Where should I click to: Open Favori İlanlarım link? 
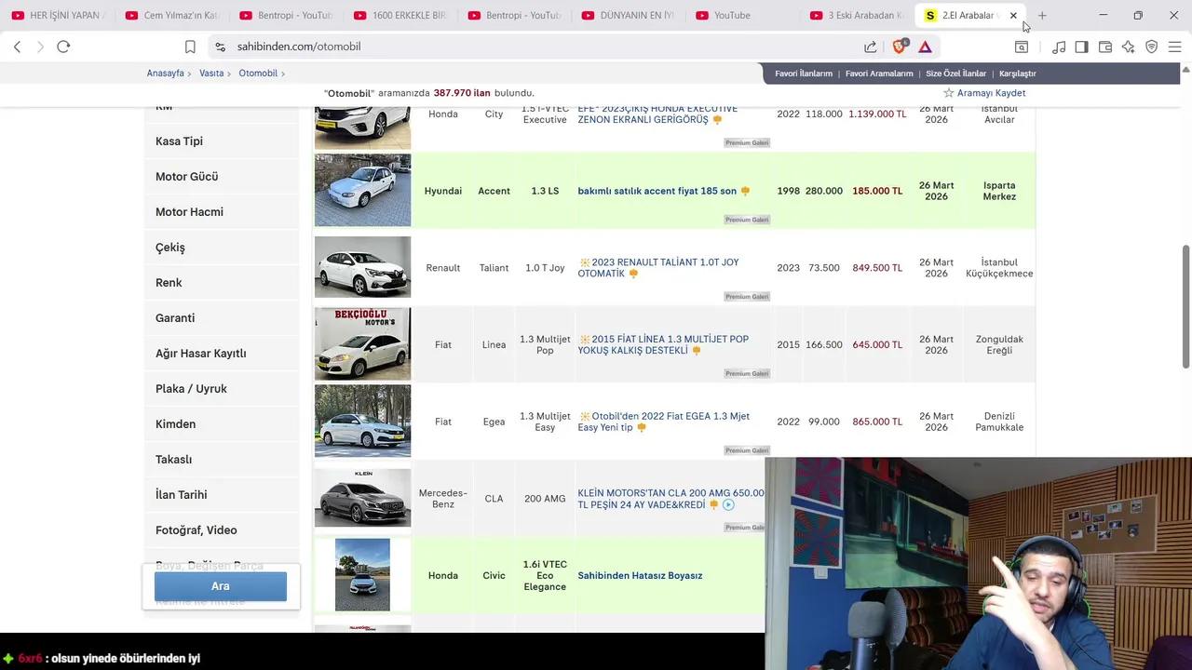pos(804,74)
